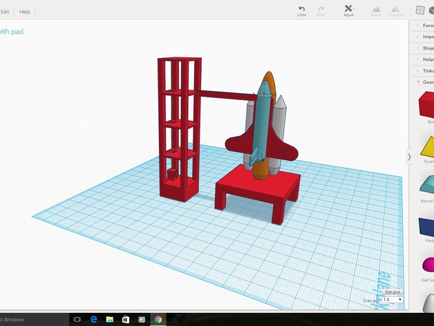Click the grid workplane view icon
This screenshot has height=326, width=434.
(x=419, y=10)
